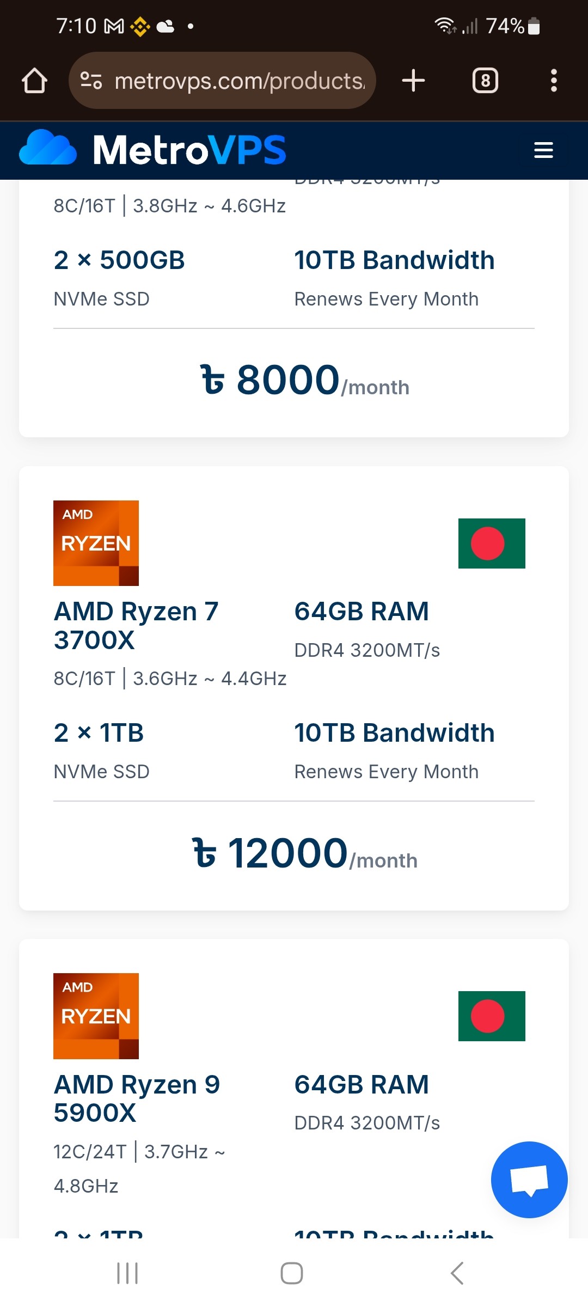588x1307 pixels.
Task: Click Bangladesh flag on Ryzen 9 5900X card
Action: point(492,1016)
